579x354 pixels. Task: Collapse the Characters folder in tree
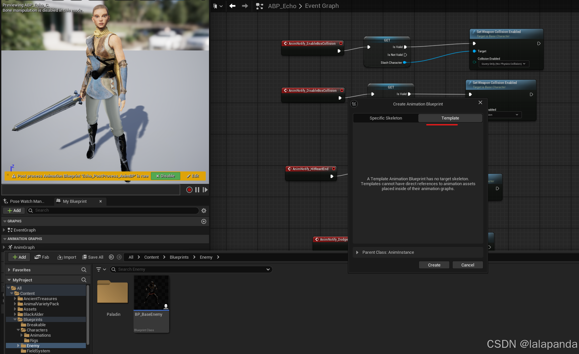coord(18,330)
